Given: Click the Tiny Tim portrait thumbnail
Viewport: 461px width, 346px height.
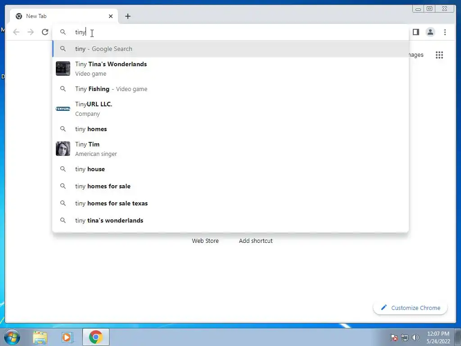Looking at the screenshot, I should [x=63, y=149].
